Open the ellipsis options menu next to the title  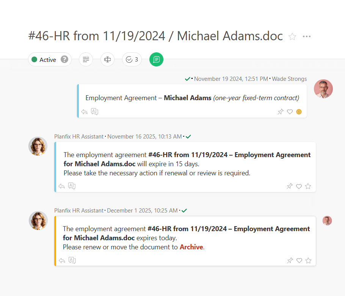(306, 36)
